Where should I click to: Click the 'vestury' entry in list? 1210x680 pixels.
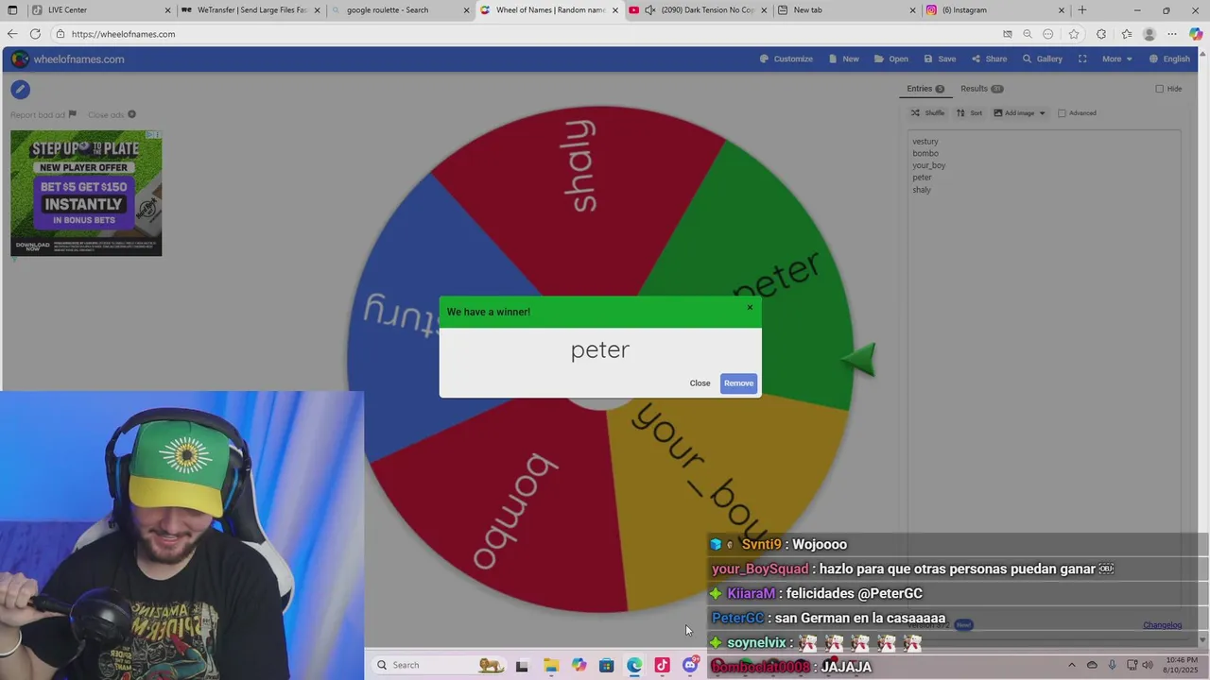925,142
